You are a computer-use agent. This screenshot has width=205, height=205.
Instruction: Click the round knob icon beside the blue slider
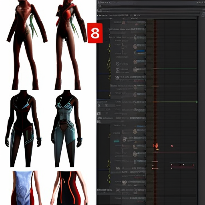(x=135, y=52)
